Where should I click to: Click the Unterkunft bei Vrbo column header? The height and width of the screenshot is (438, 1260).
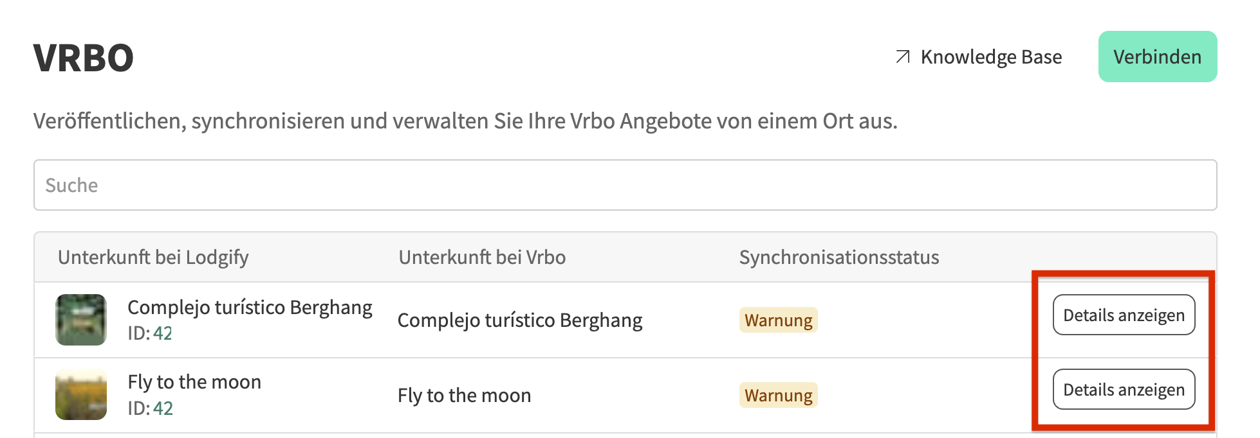coord(482,258)
